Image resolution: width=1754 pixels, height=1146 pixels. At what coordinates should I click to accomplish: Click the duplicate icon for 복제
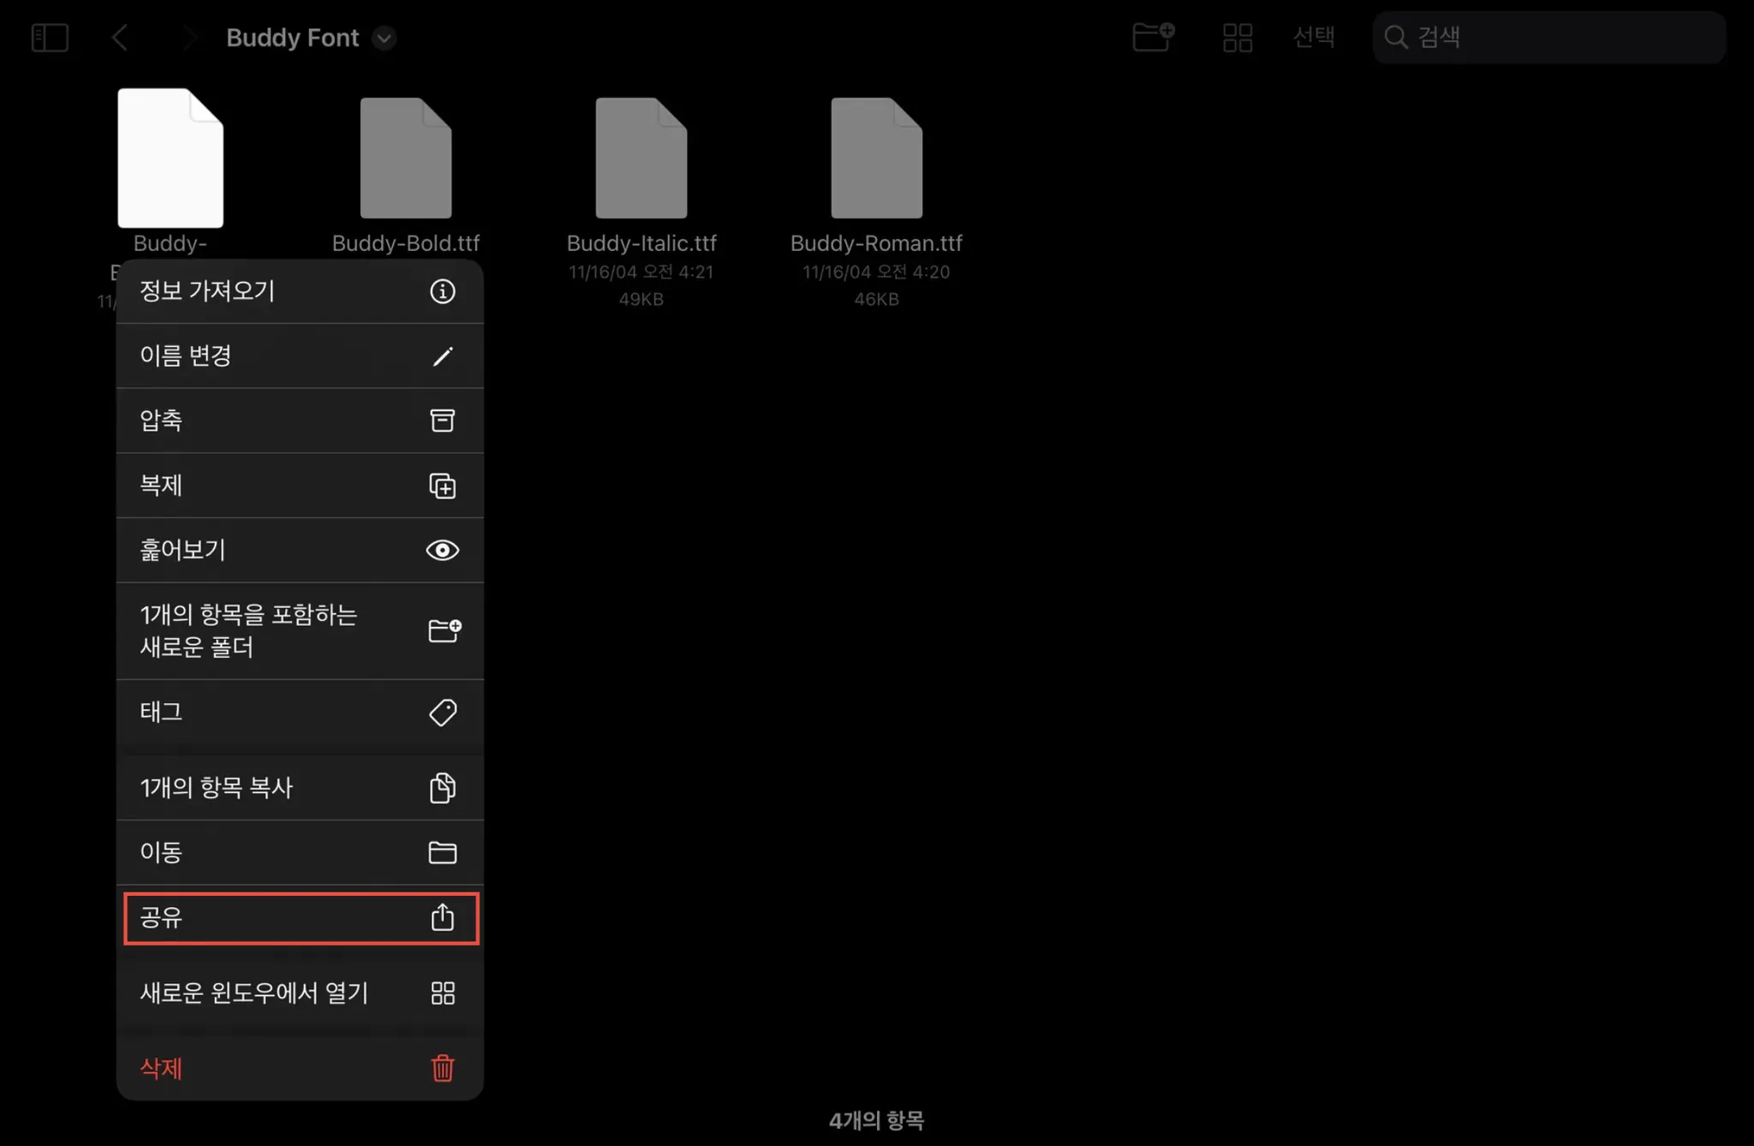[442, 486]
